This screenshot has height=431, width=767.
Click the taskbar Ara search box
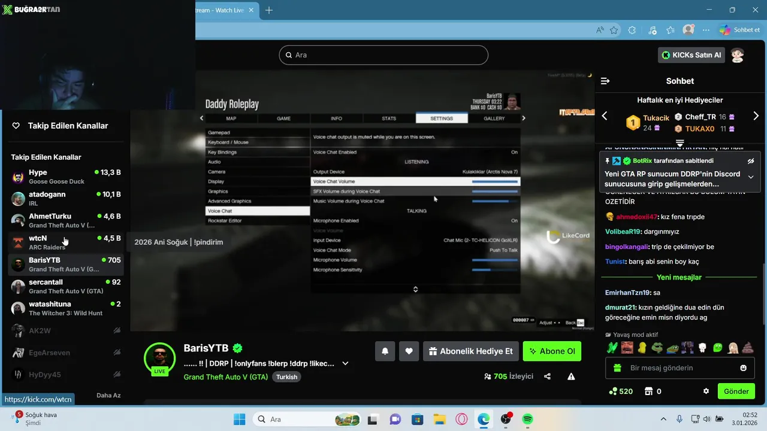coord(307,419)
